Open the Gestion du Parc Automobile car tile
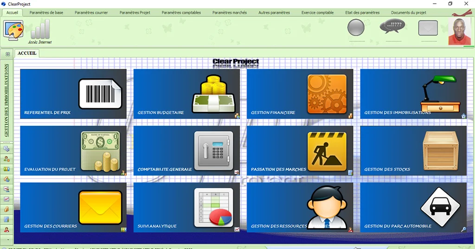 (x=413, y=208)
